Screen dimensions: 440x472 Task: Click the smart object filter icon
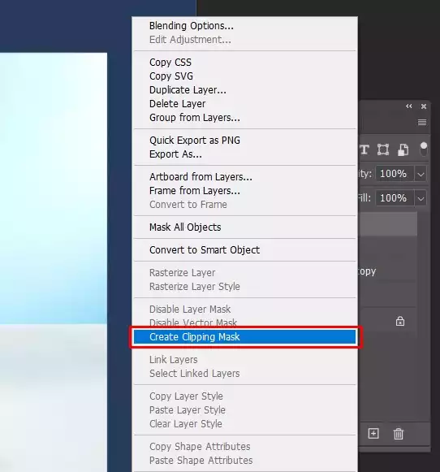(403, 149)
